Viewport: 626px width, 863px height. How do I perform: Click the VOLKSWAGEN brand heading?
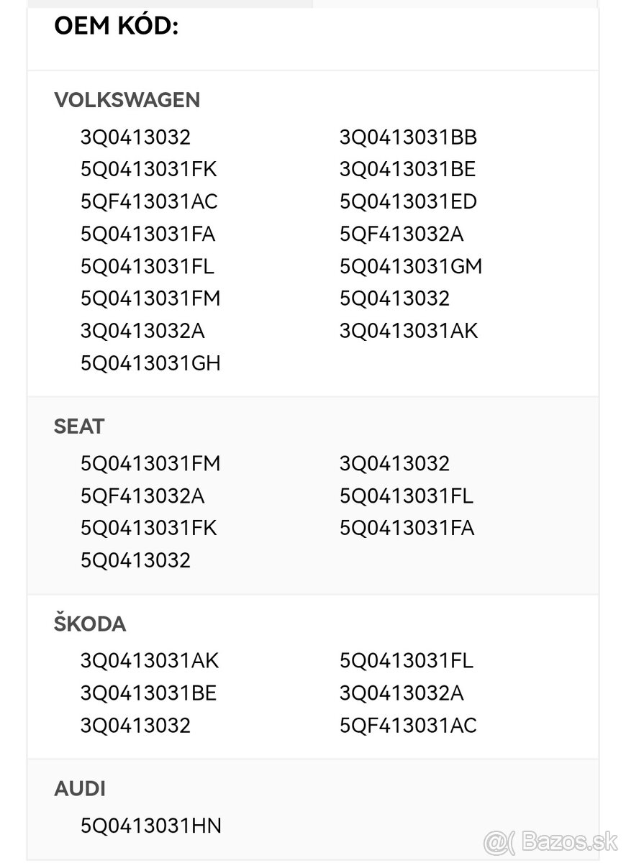127,100
